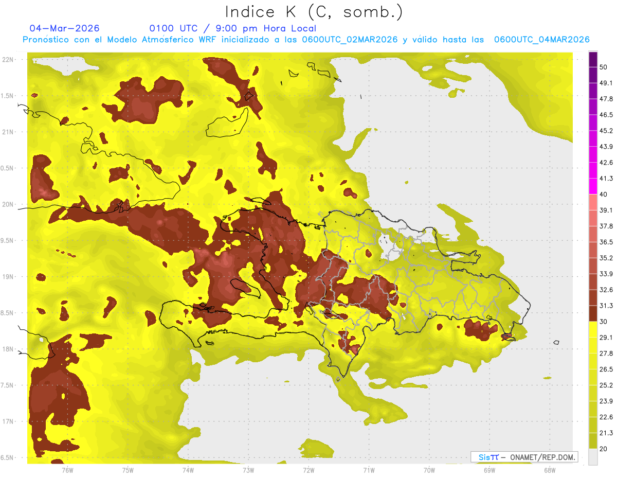Click the latitude label '18N'
The image size is (617, 477).
[8, 349]
